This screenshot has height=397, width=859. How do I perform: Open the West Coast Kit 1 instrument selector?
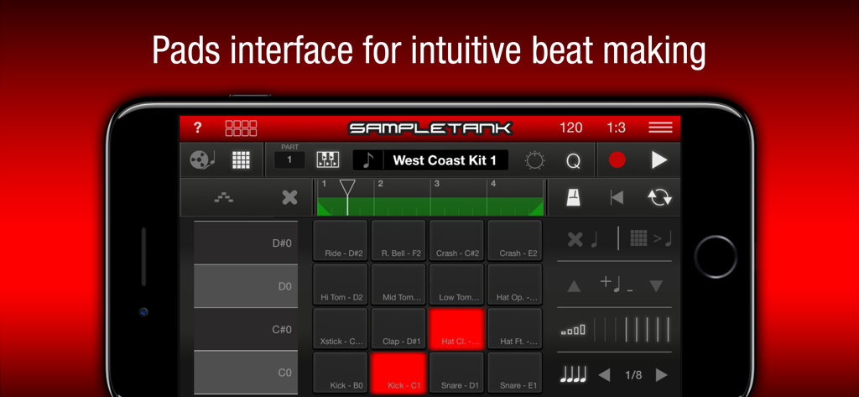[x=430, y=160]
